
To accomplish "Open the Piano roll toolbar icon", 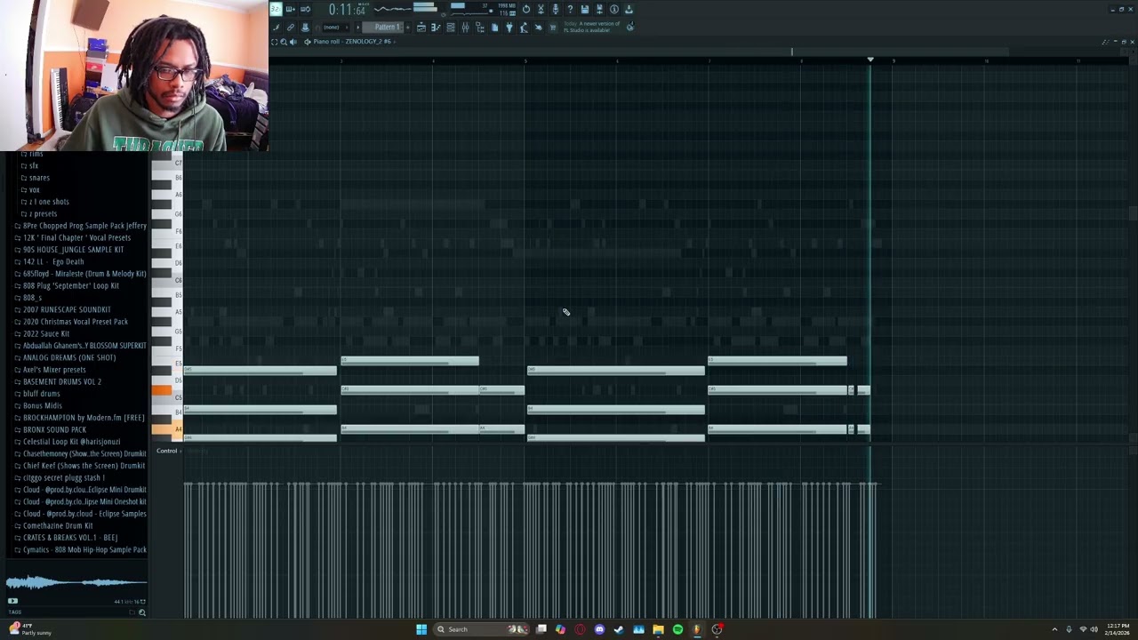I will click(436, 28).
